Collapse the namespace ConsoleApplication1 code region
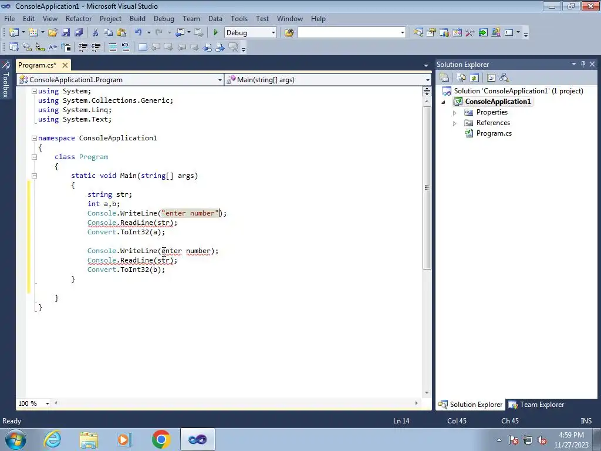The width and height of the screenshot is (601, 451). pos(34,138)
